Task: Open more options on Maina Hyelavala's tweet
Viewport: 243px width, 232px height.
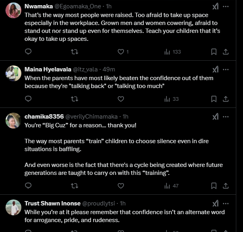Action: [226, 69]
